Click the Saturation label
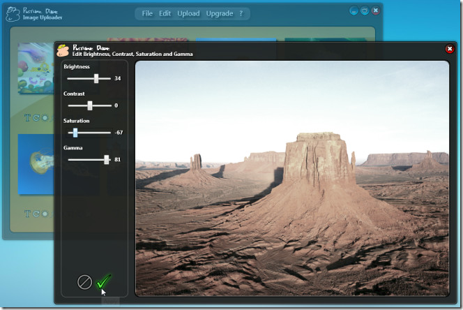Image resolution: width=463 pixels, height=310 pixels. tap(76, 121)
